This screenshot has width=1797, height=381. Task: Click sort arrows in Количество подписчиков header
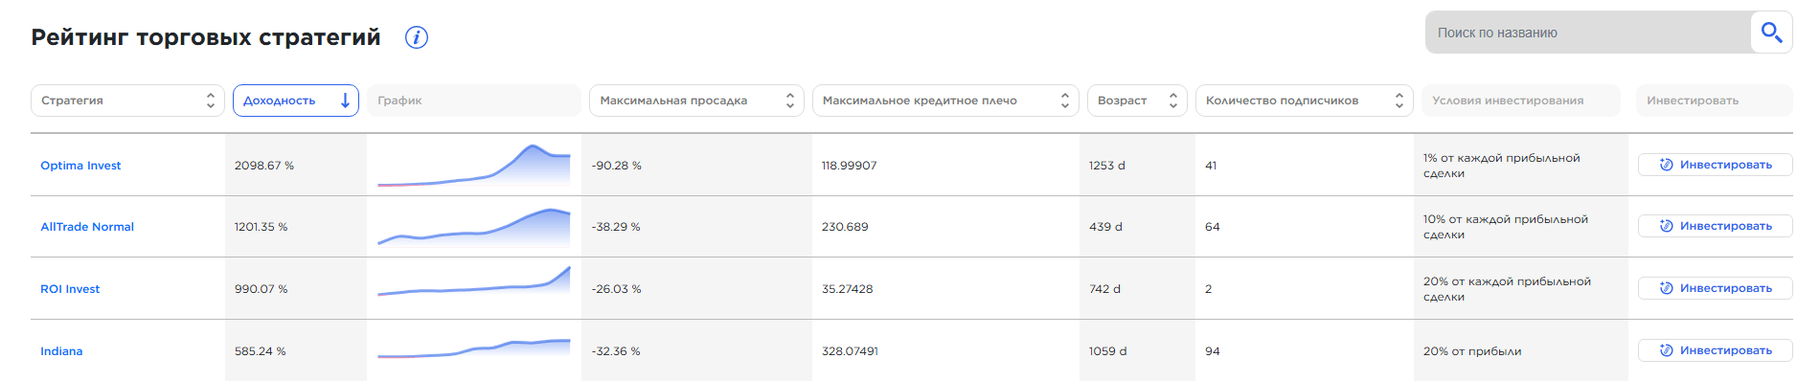[1399, 101]
